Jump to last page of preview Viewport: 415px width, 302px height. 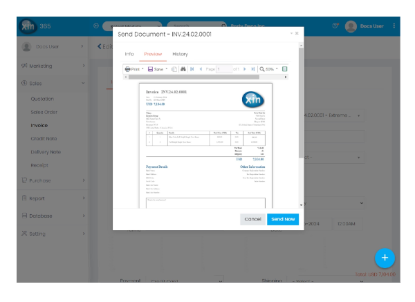253,69
